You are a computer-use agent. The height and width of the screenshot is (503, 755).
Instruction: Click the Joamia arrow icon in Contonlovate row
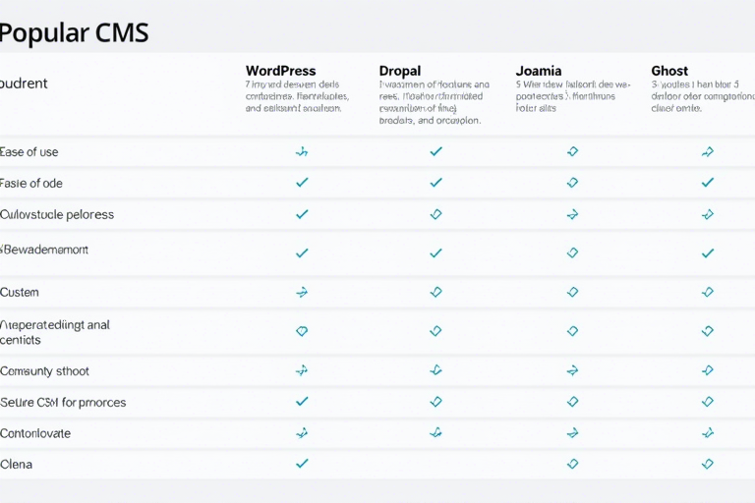(x=572, y=432)
